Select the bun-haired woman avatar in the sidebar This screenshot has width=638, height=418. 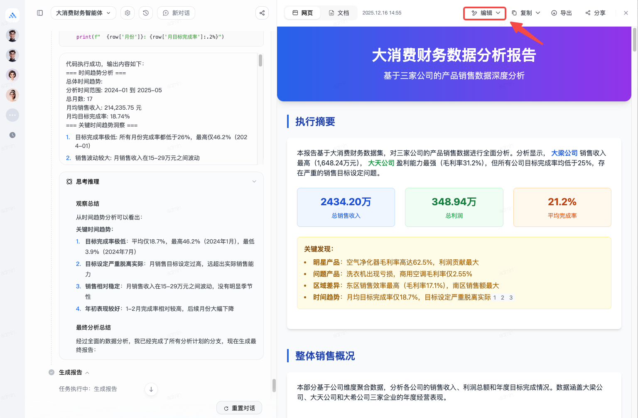click(12, 95)
